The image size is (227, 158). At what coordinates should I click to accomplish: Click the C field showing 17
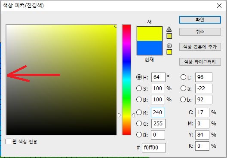202,112
